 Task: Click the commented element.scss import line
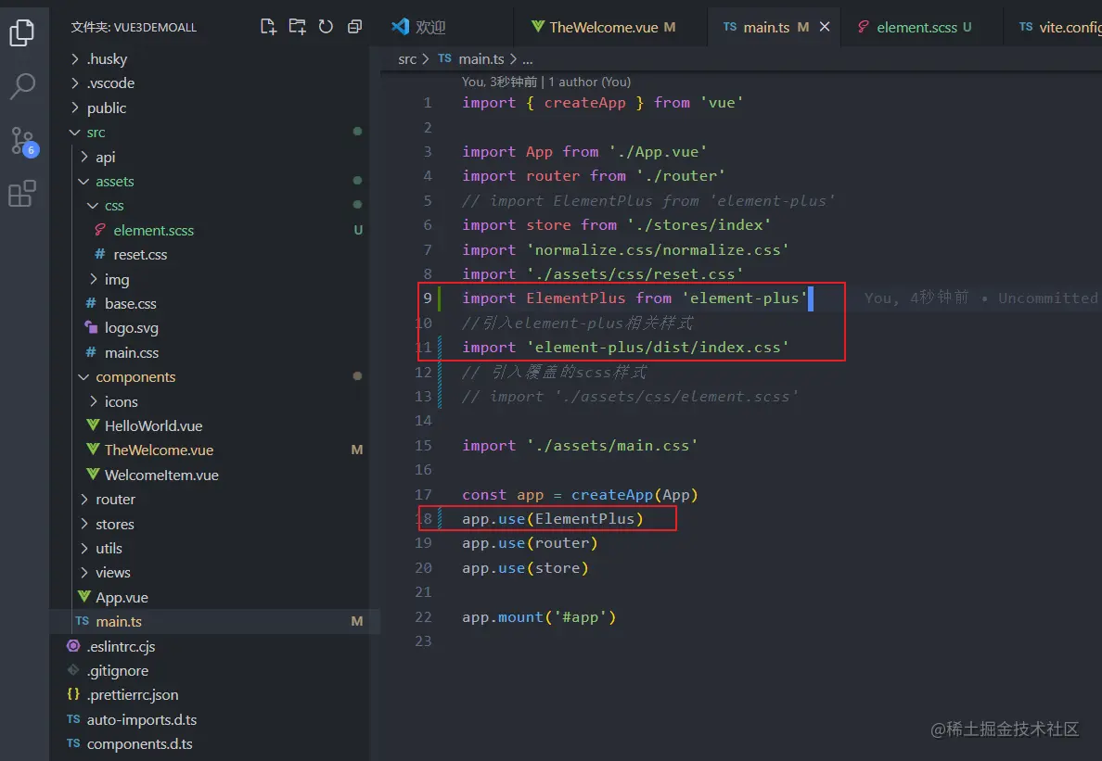tap(630, 396)
